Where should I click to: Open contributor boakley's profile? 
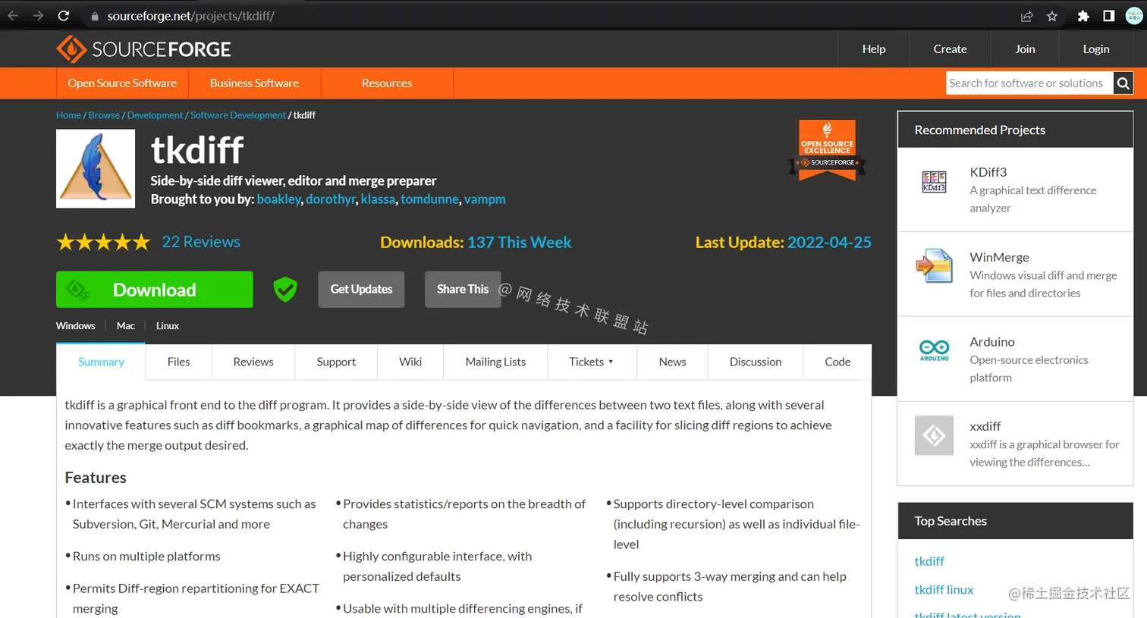click(278, 199)
